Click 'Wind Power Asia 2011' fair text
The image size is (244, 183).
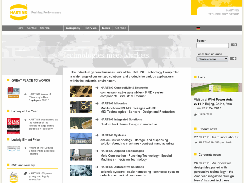tap(213, 102)
